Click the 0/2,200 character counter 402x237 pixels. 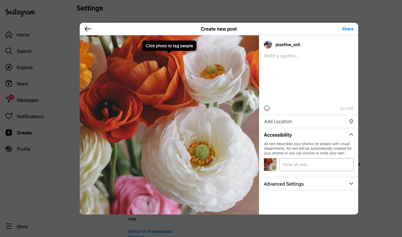(347, 108)
